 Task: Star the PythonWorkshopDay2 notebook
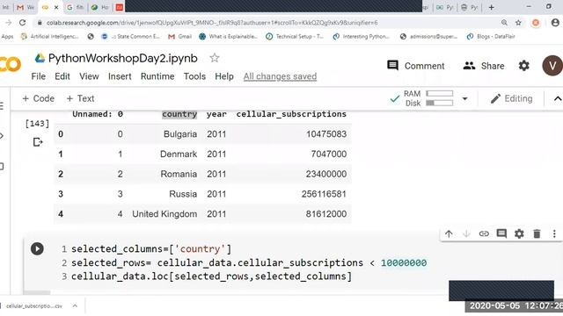tap(215, 58)
